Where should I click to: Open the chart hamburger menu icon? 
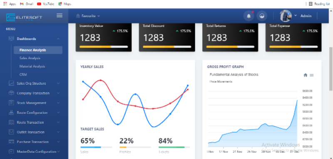[311, 75]
